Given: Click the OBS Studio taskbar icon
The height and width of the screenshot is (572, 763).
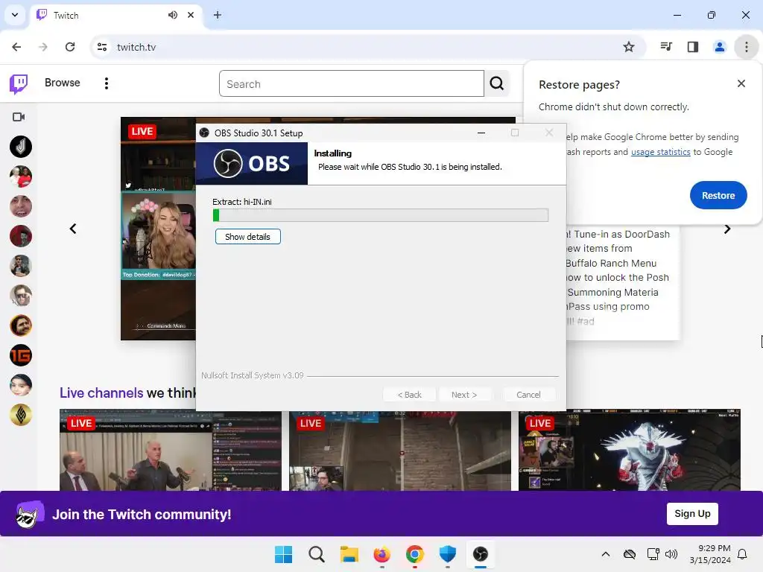Looking at the screenshot, I should [x=481, y=554].
